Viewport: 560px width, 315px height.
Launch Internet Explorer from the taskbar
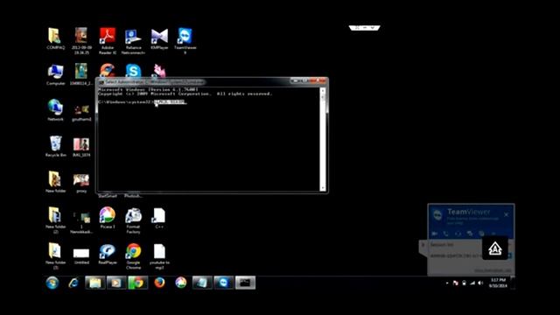coord(73,283)
